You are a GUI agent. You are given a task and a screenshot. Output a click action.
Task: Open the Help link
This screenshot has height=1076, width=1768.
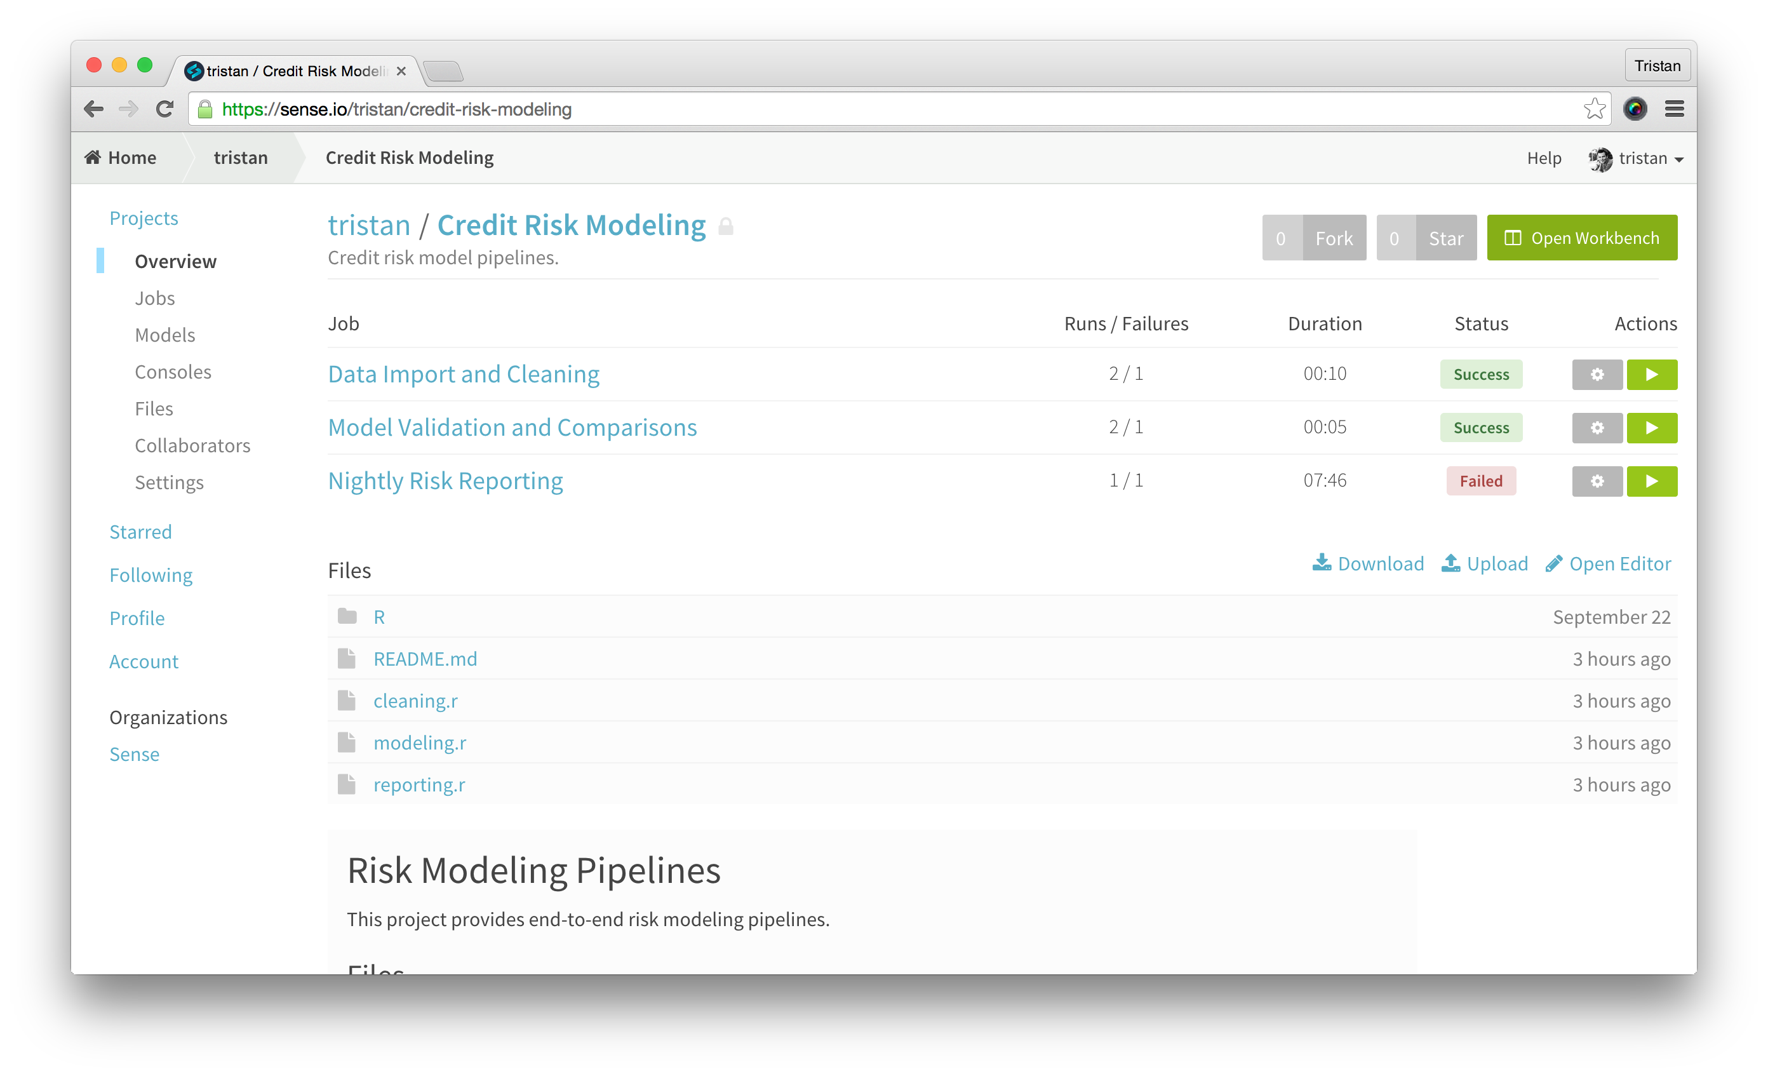[1543, 158]
